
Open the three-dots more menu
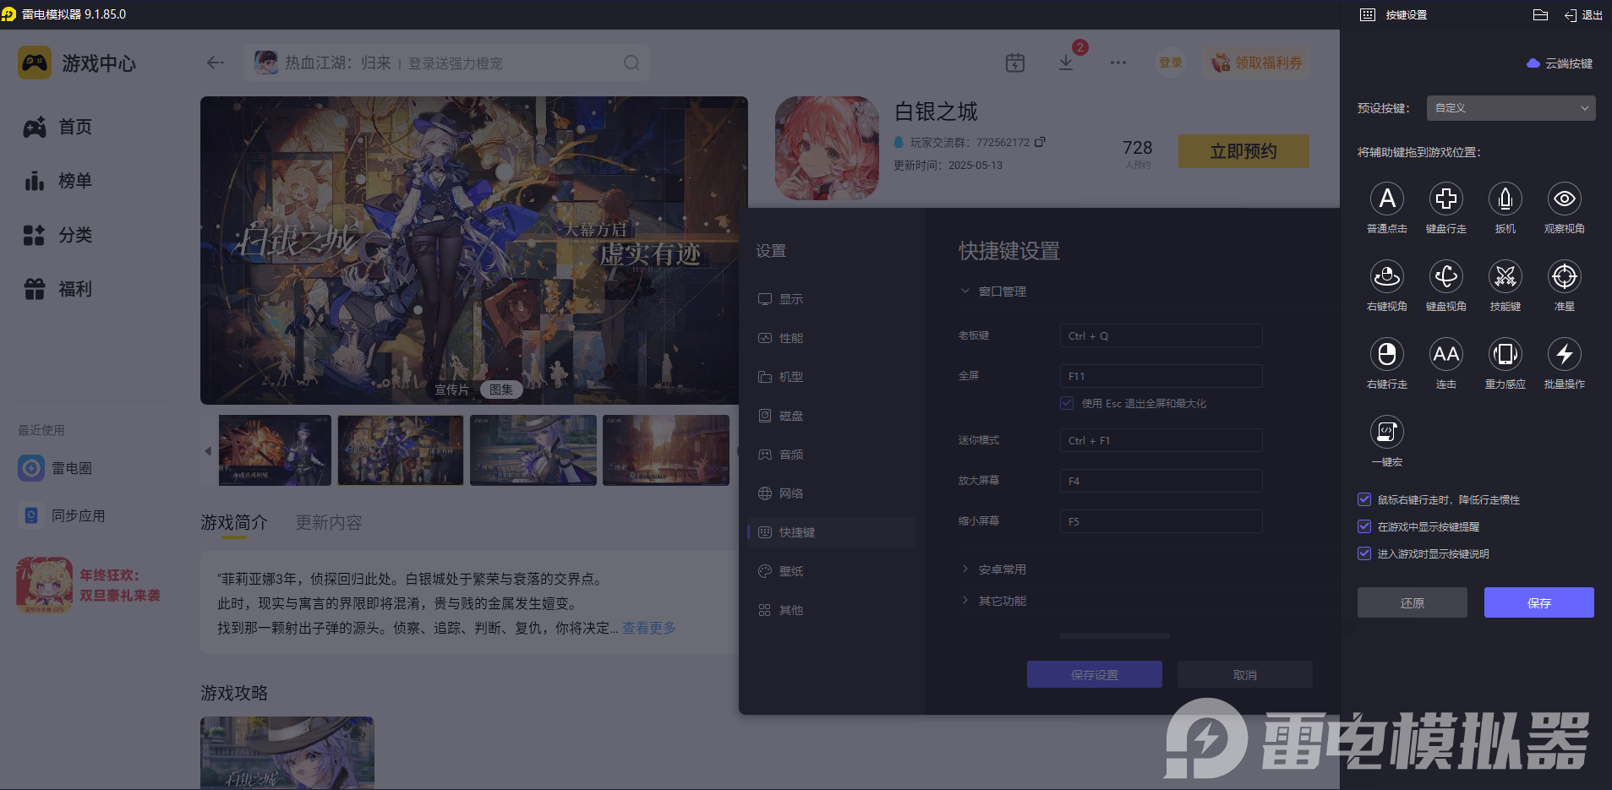(1118, 63)
